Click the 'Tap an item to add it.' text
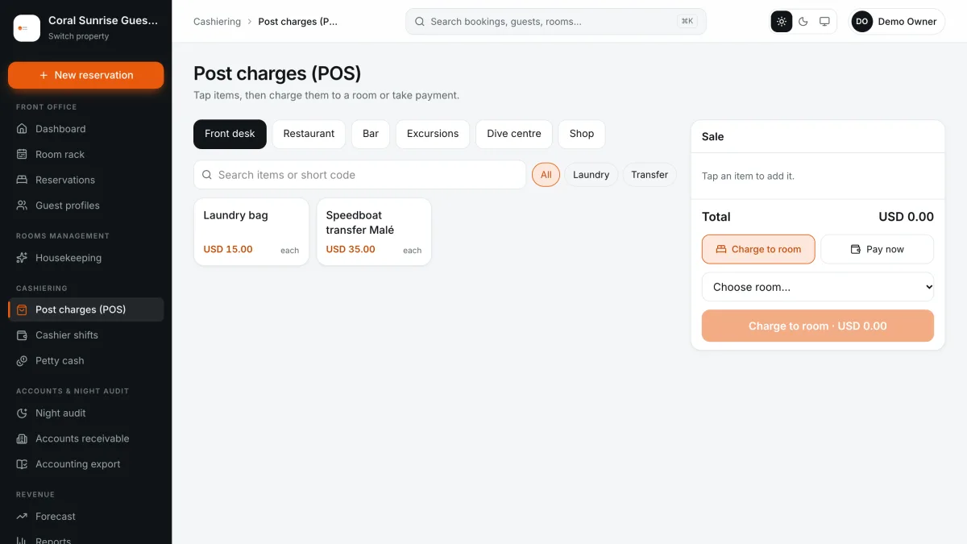 pos(748,176)
